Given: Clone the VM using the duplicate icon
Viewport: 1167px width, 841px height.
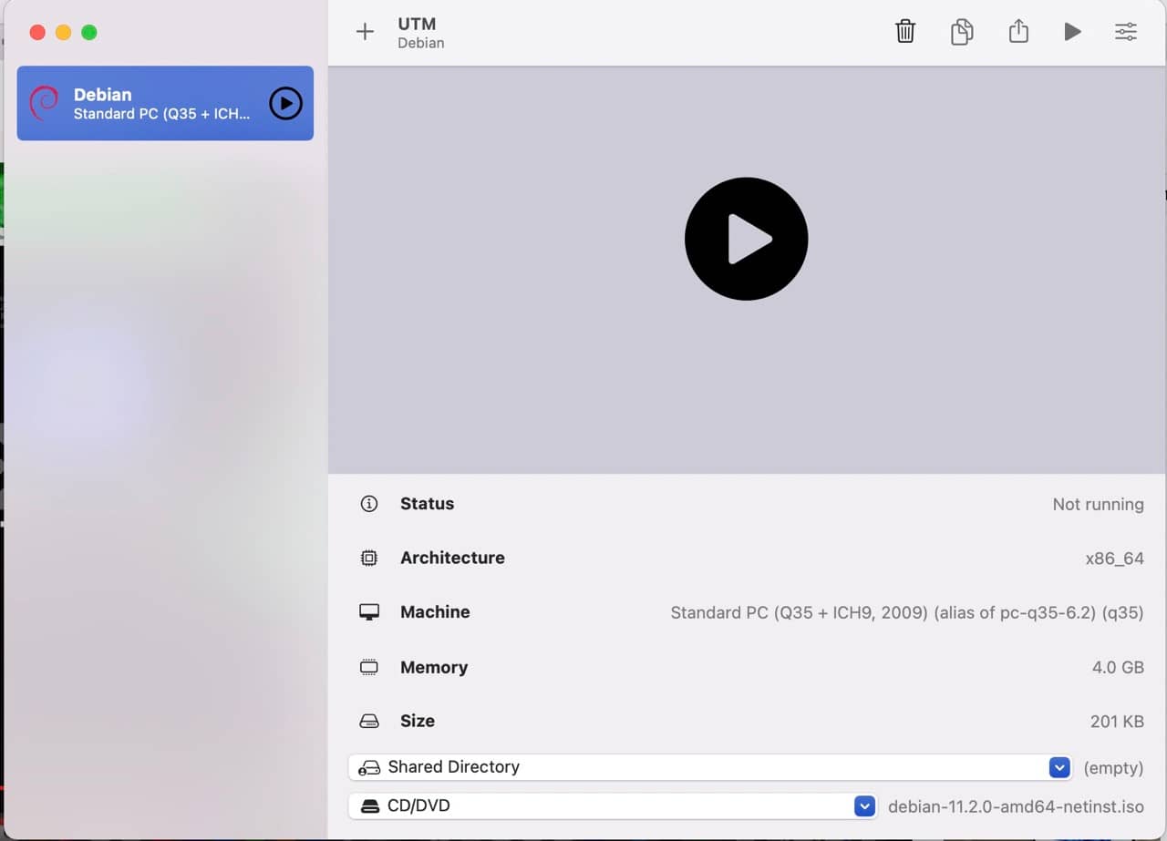Looking at the screenshot, I should tap(962, 32).
